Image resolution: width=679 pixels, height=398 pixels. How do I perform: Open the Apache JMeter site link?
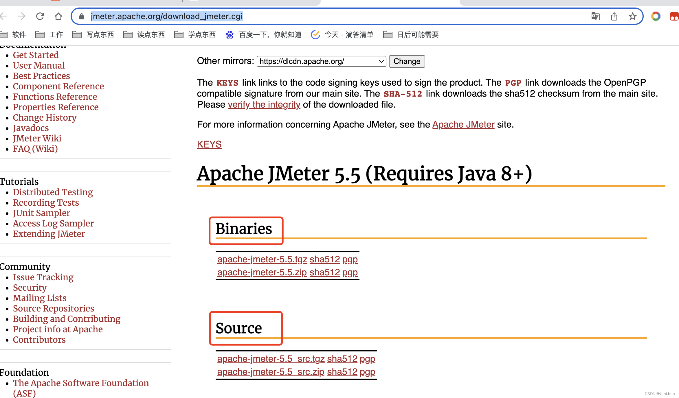pos(463,124)
